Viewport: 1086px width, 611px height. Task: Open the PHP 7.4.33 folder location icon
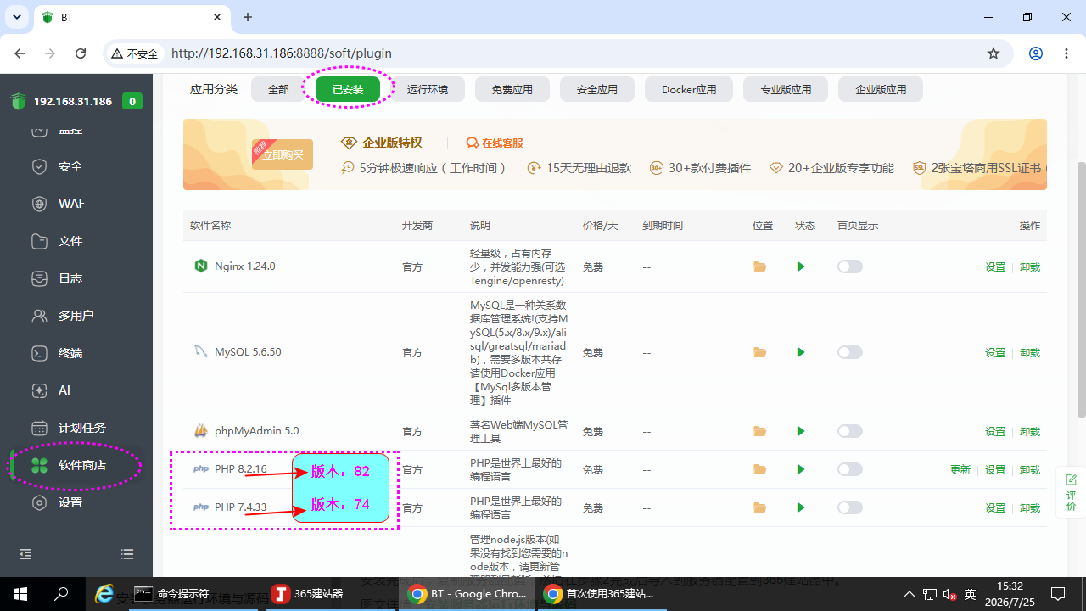point(759,507)
